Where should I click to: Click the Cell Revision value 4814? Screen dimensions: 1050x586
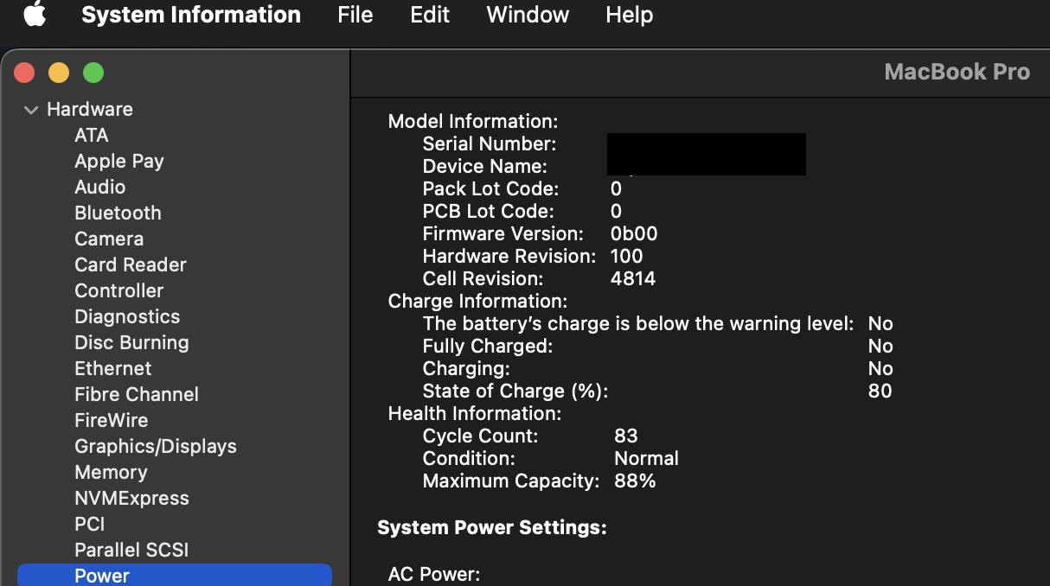(x=633, y=279)
